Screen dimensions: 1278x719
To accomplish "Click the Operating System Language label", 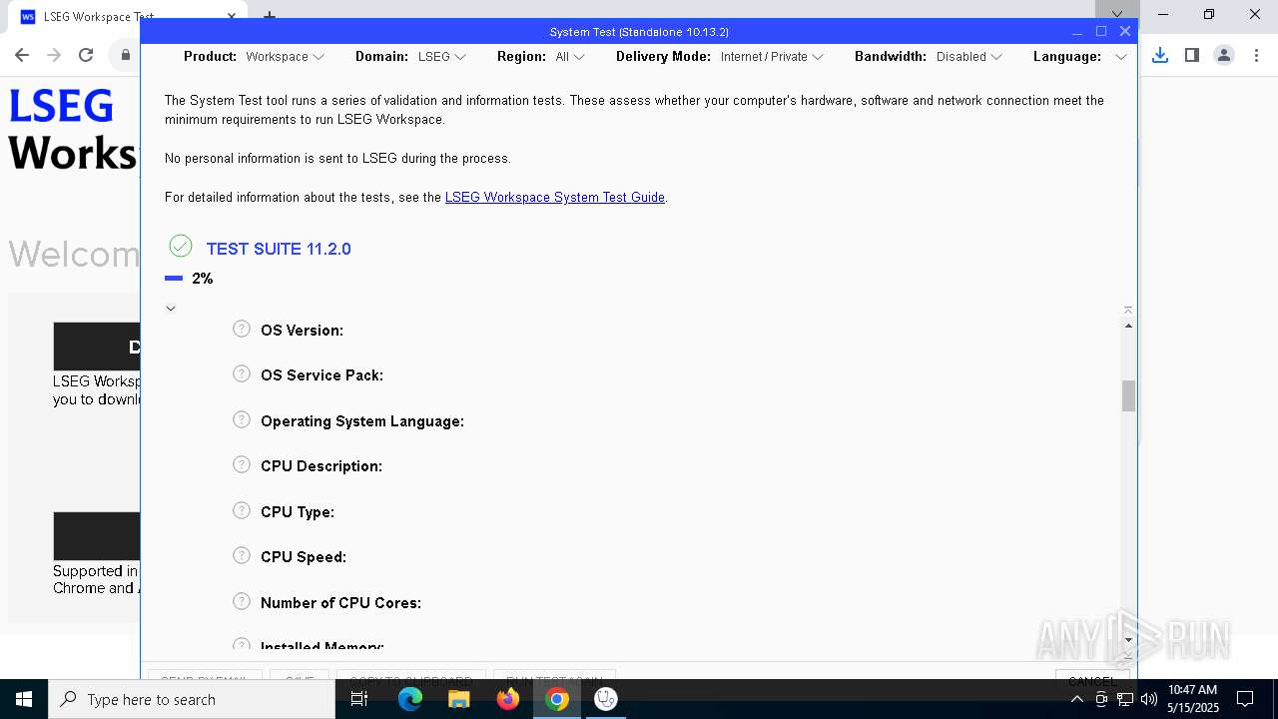I will pos(362,421).
